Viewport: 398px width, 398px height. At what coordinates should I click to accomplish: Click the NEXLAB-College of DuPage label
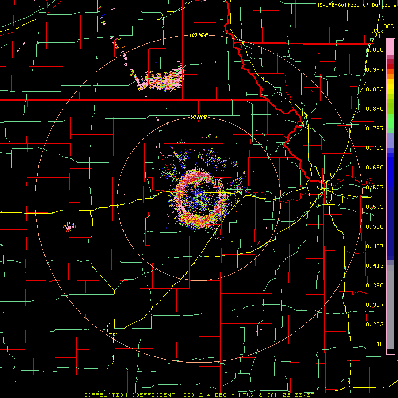pos(356,5)
